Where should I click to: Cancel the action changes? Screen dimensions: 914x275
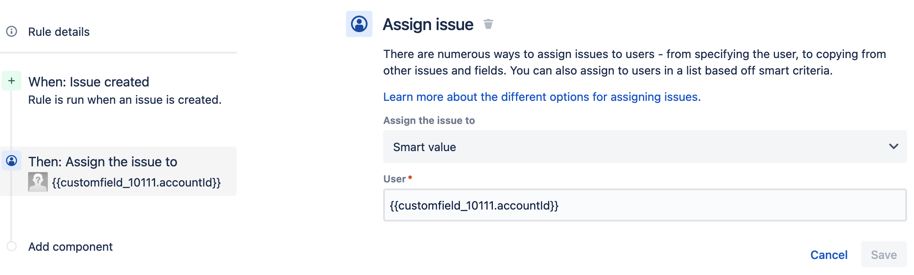point(829,255)
